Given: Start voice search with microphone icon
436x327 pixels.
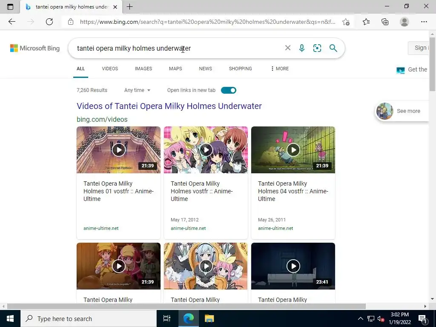Looking at the screenshot, I should (x=302, y=48).
